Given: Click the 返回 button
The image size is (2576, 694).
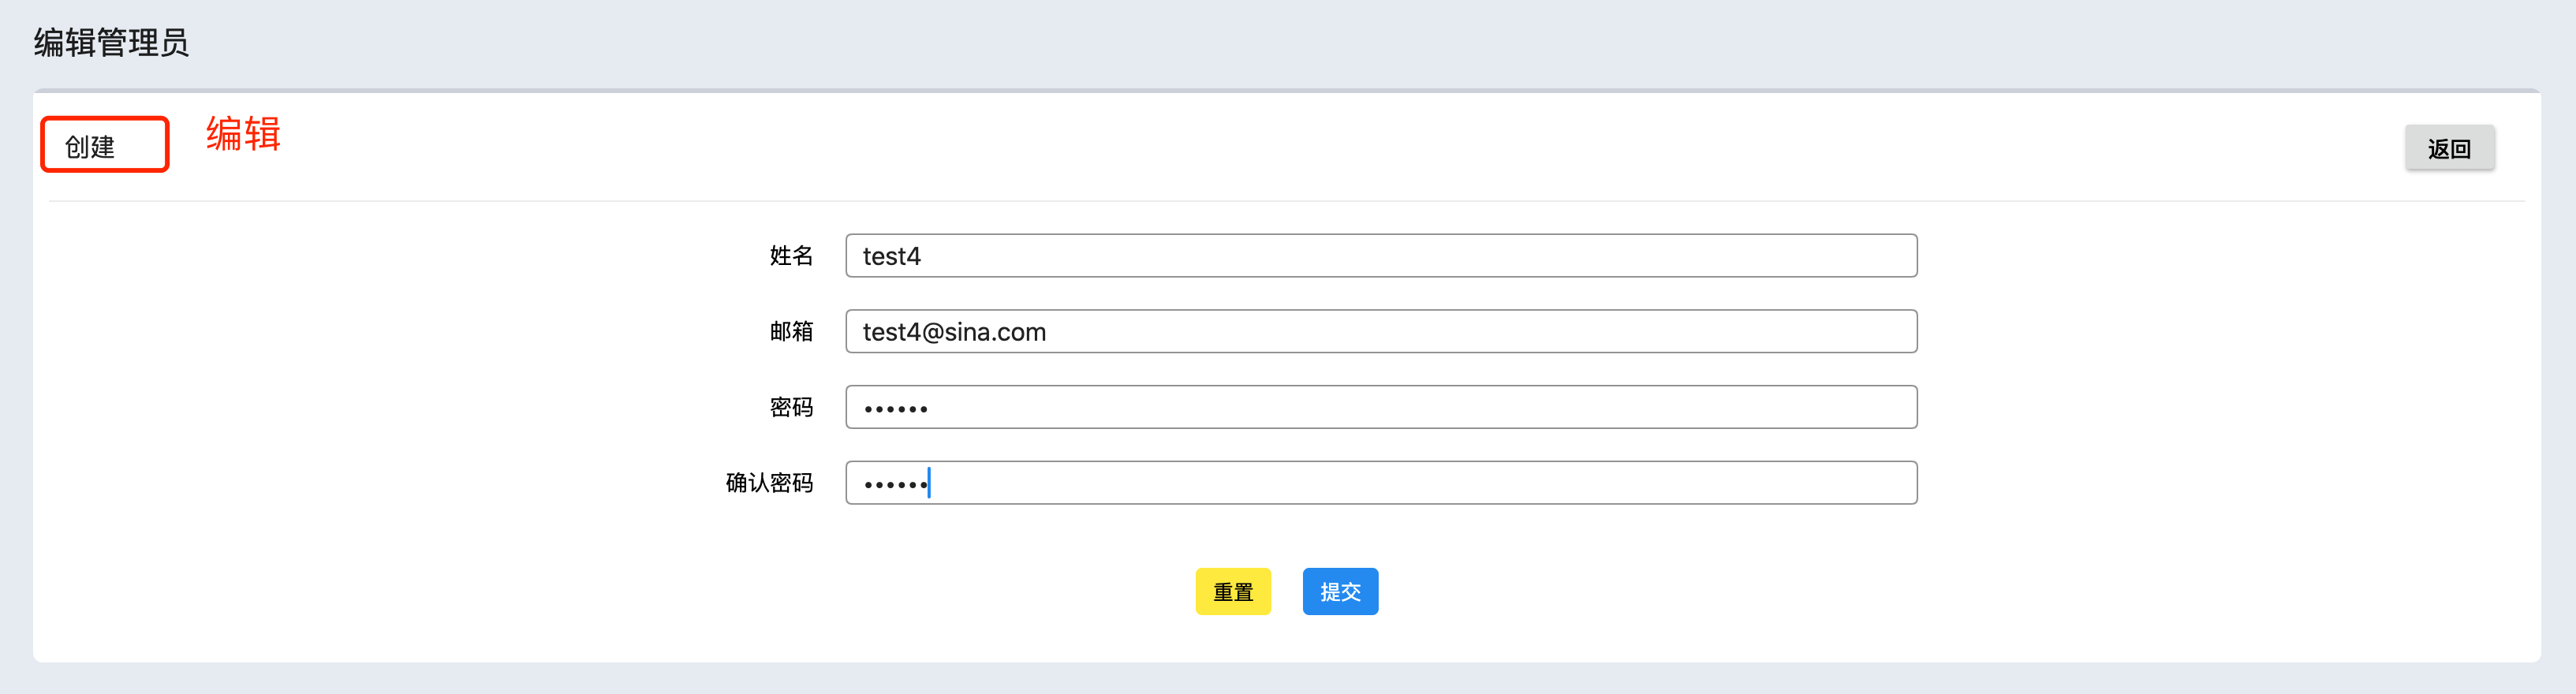Looking at the screenshot, I should click(2449, 148).
